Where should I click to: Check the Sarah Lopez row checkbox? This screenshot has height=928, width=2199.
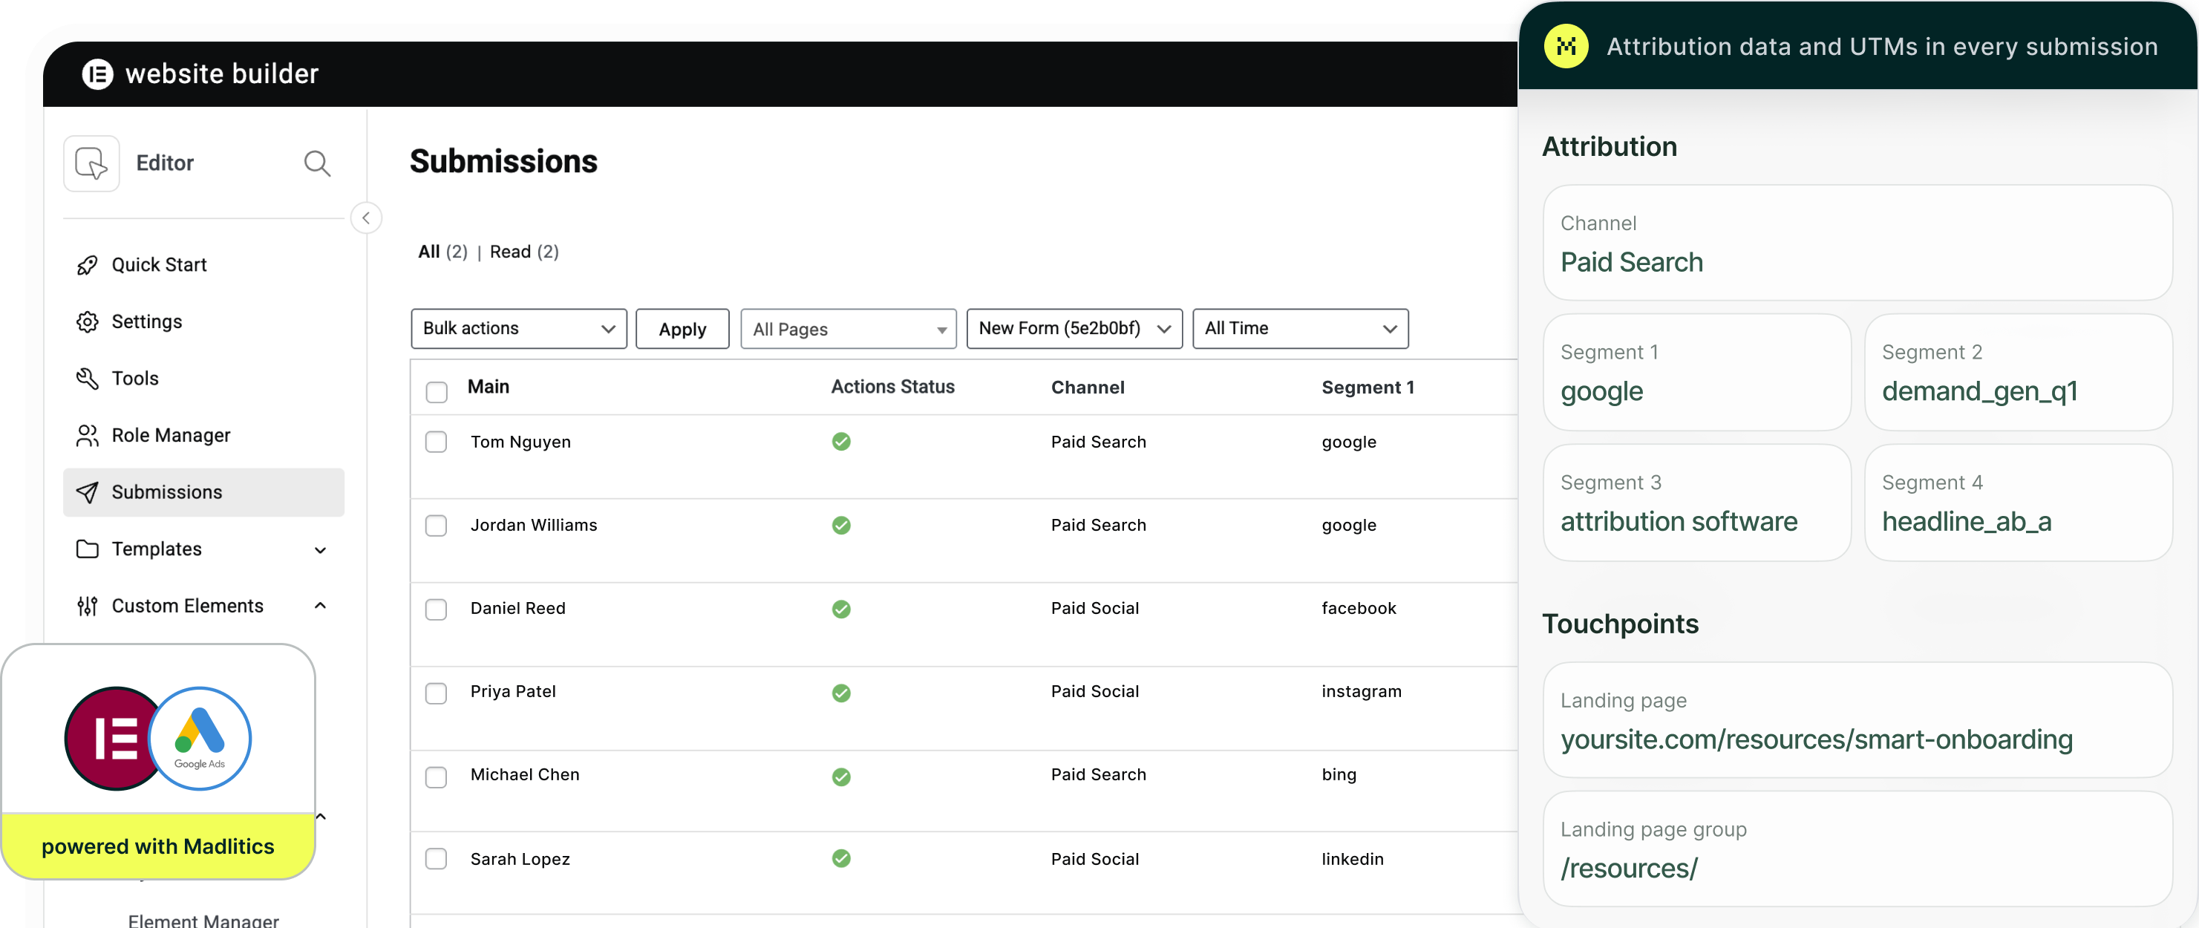coord(437,859)
